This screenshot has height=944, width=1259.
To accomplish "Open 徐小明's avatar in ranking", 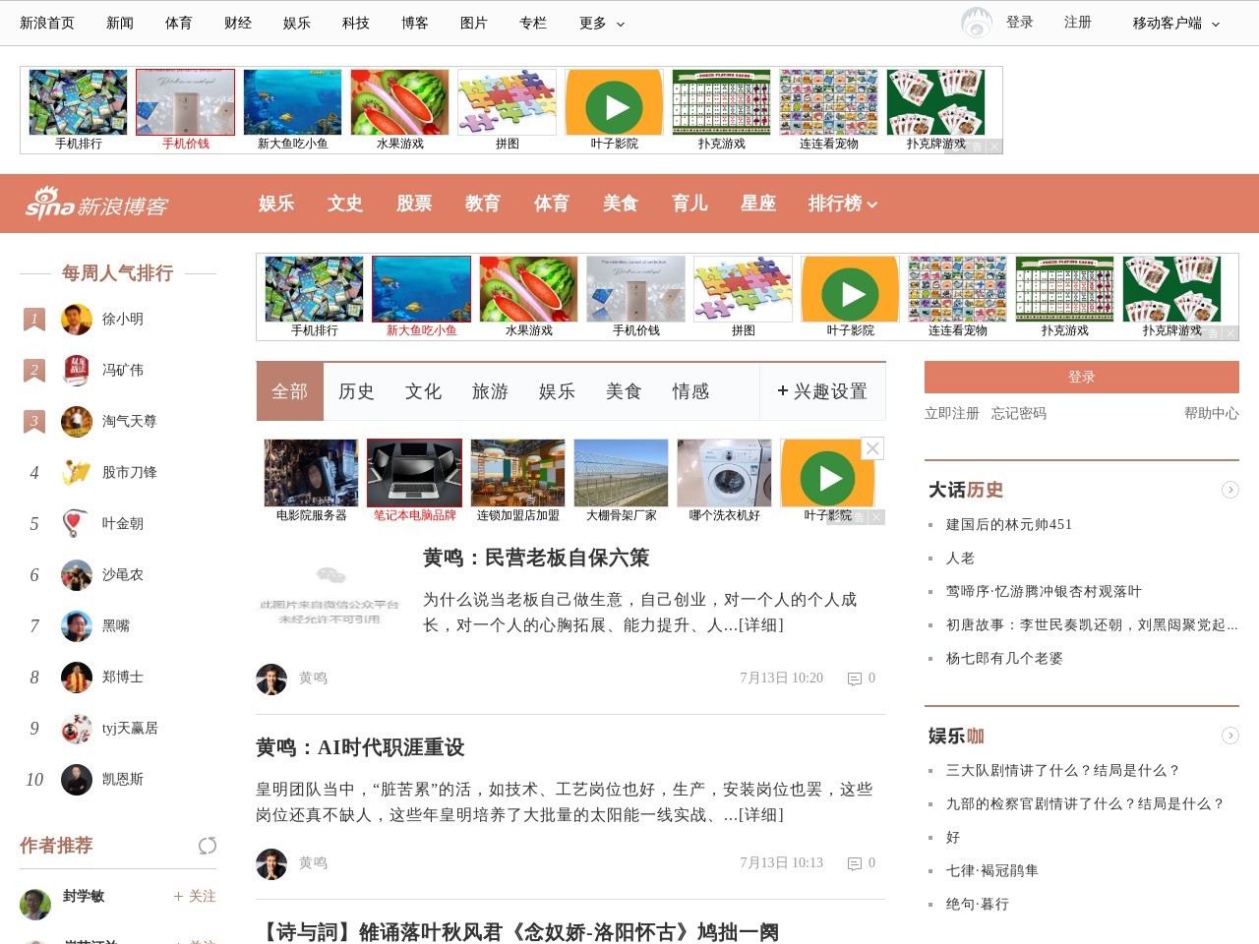I will pyautogui.click(x=77, y=320).
